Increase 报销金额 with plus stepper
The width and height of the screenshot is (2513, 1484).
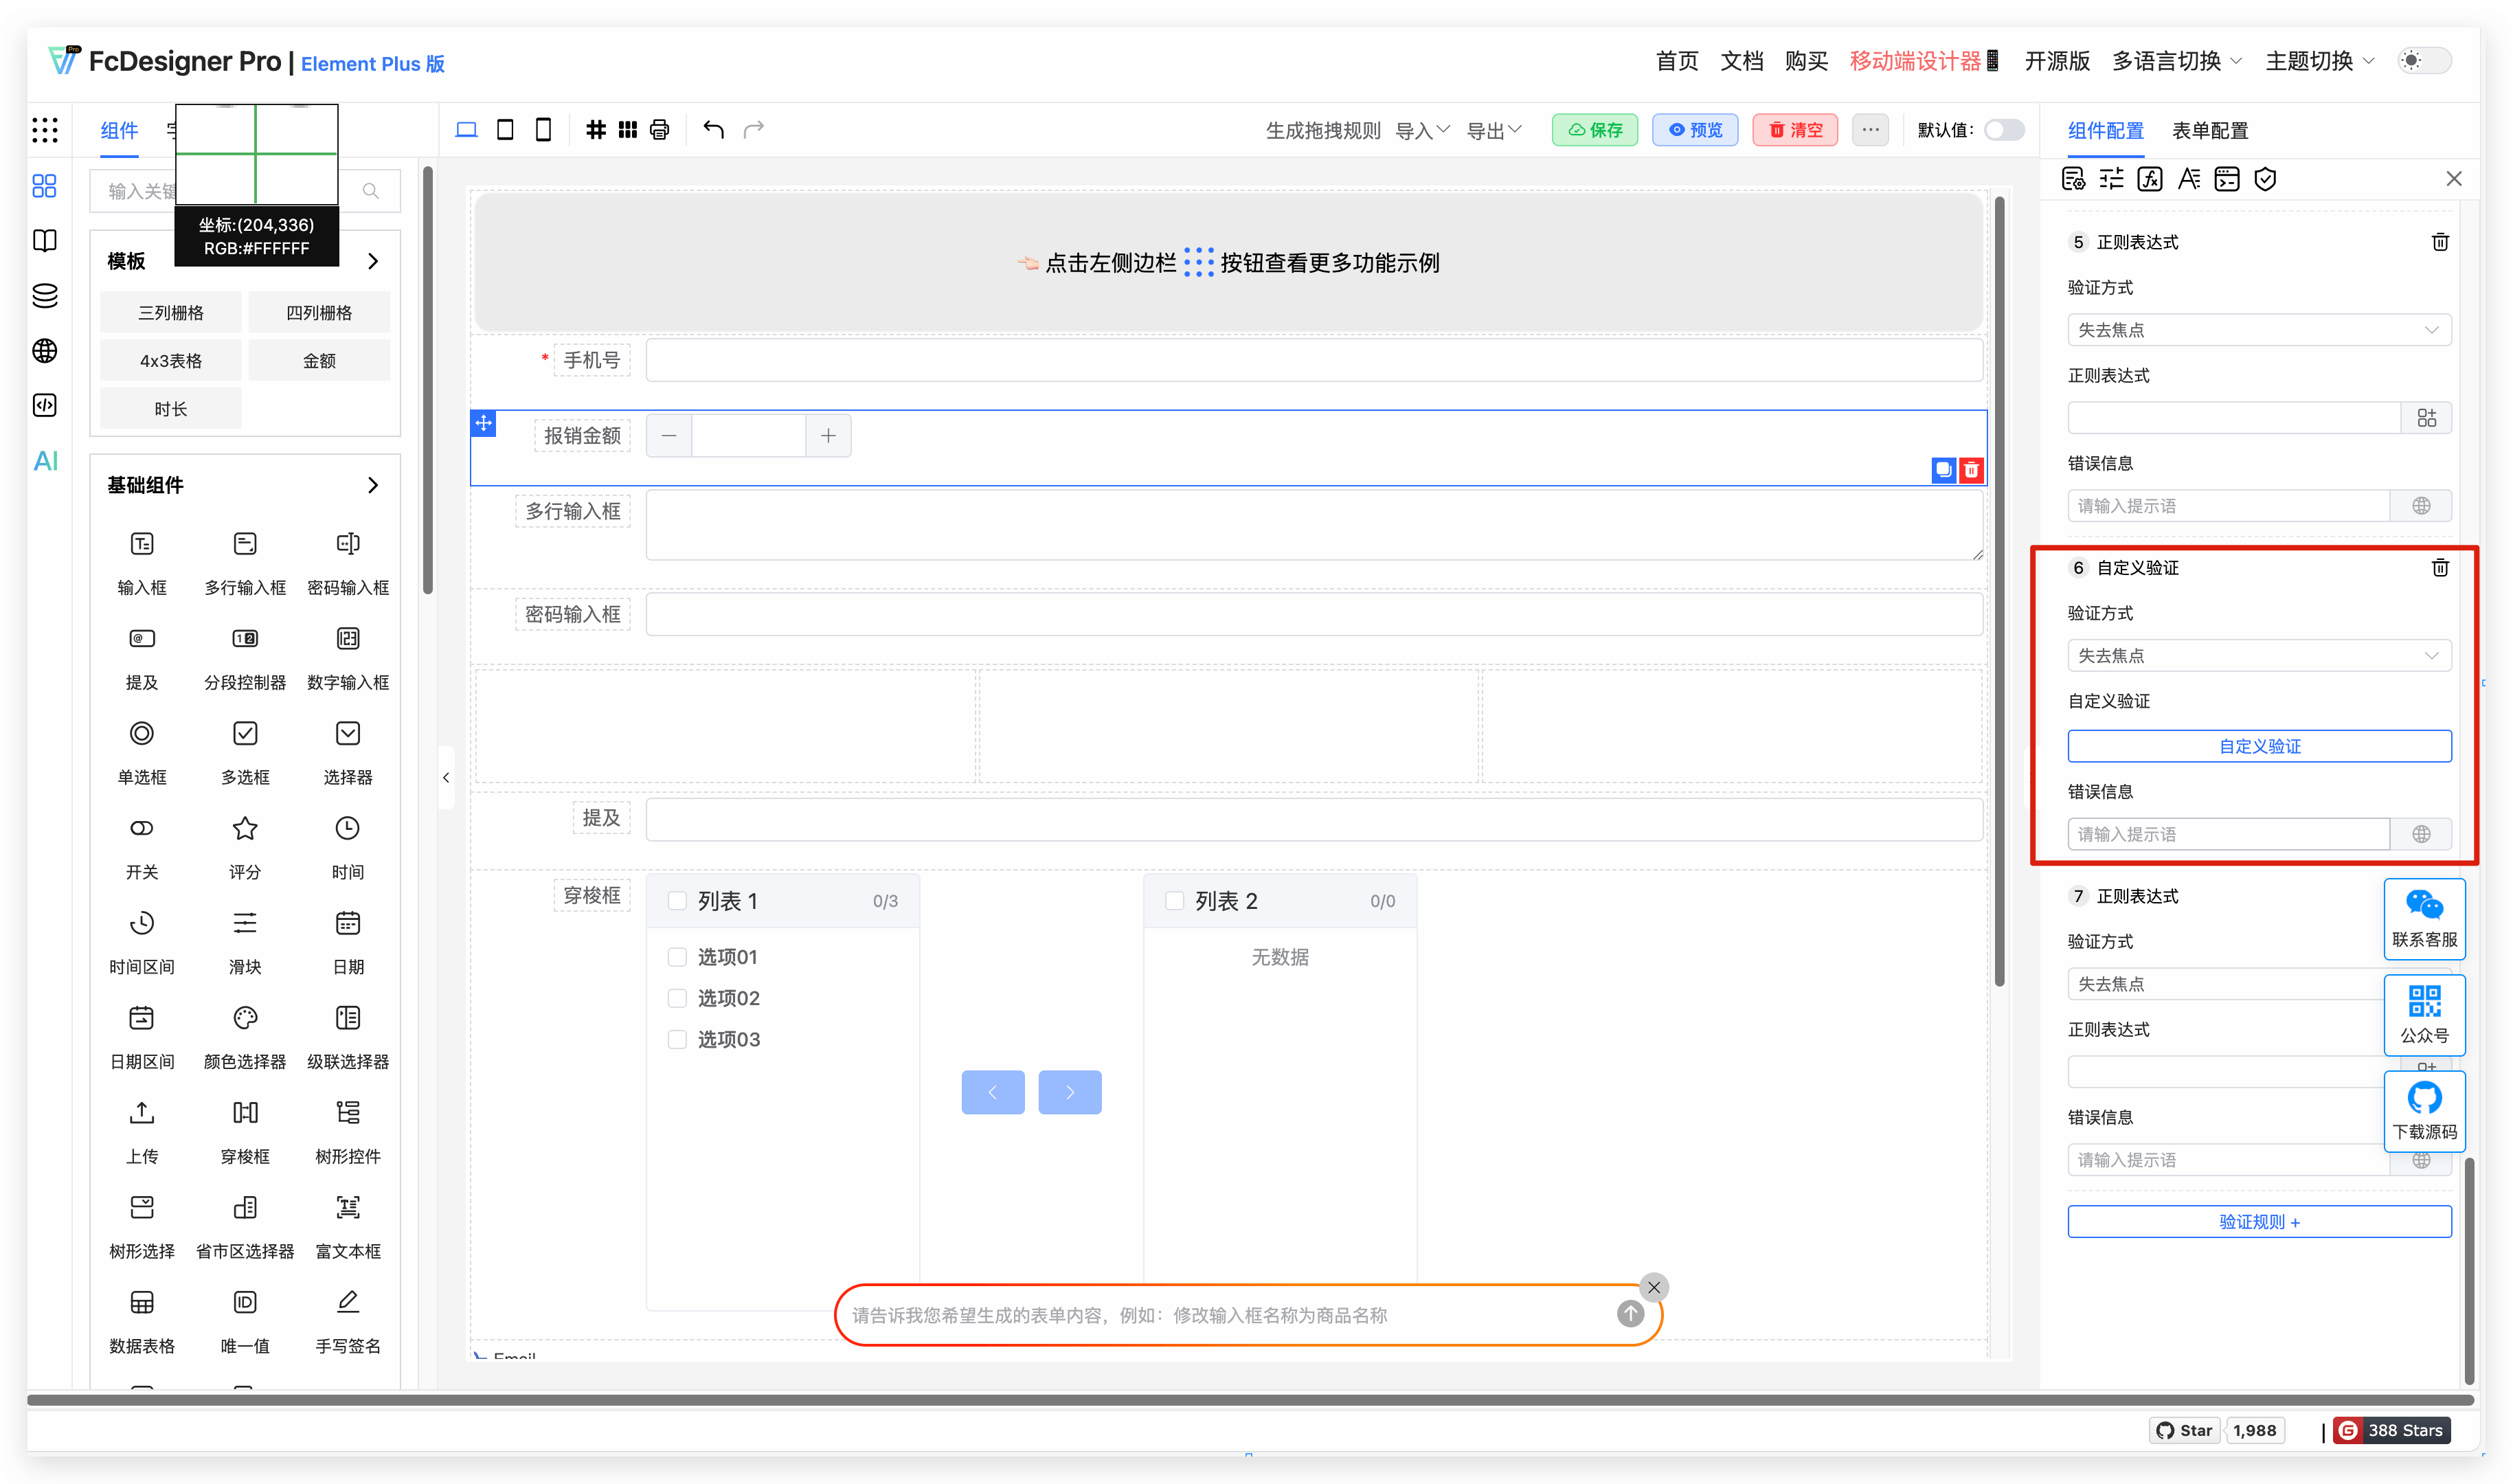coord(829,436)
